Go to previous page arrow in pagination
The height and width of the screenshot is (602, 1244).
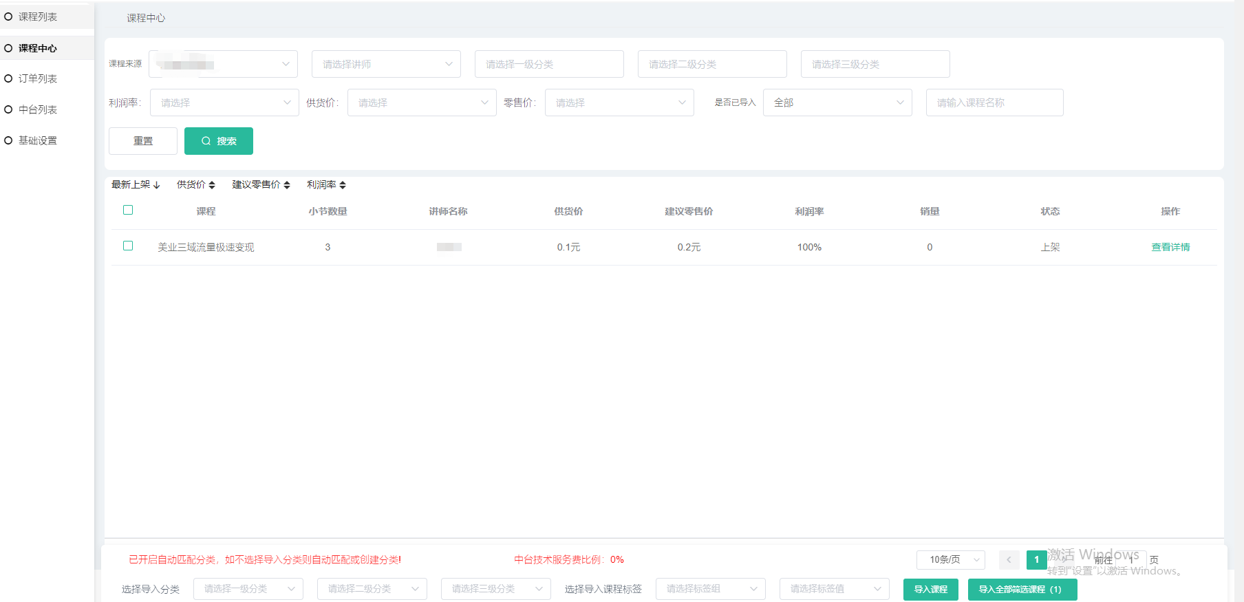click(x=1009, y=560)
